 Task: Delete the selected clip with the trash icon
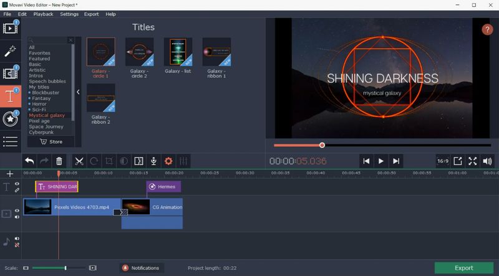coord(59,161)
